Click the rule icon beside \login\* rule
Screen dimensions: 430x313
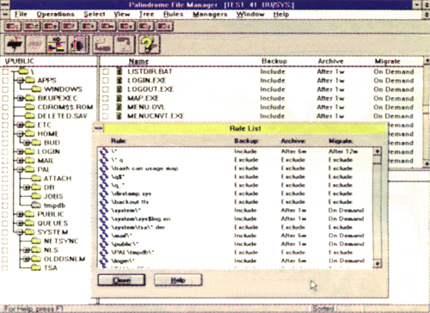104,261
